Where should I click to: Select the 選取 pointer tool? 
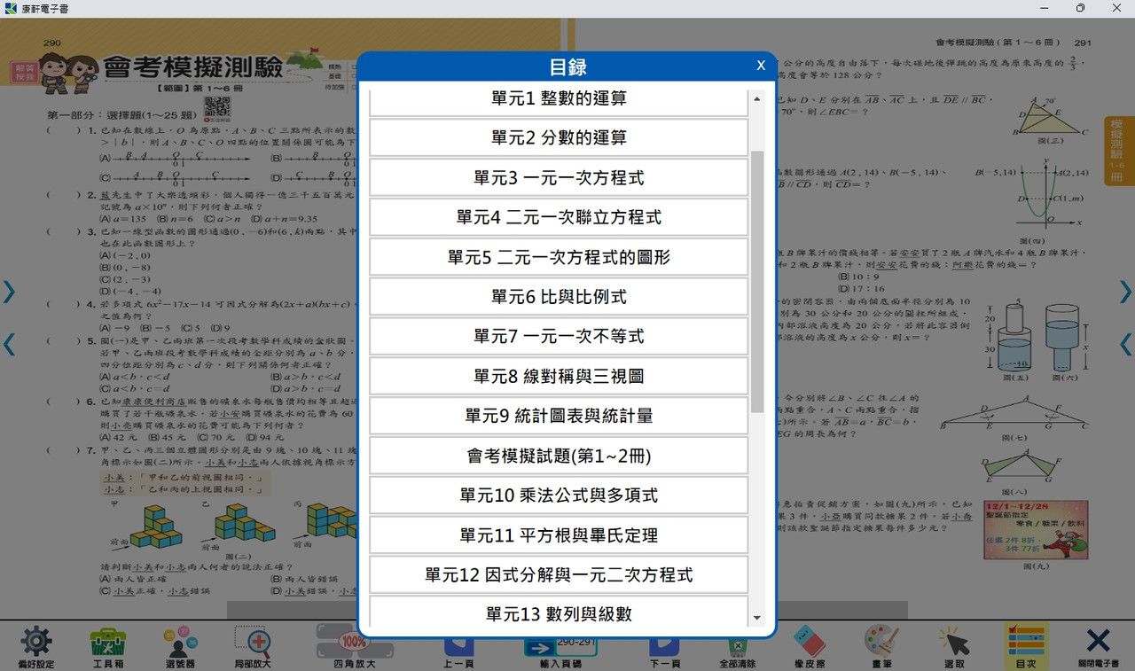[954, 644]
